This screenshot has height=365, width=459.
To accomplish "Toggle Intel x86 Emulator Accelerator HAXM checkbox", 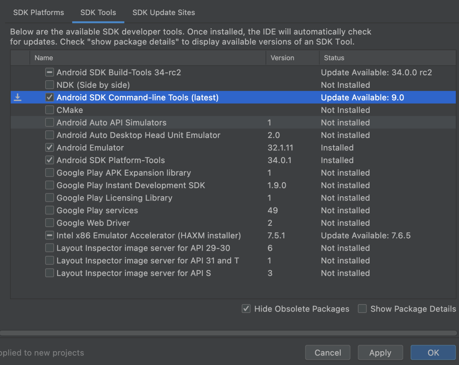I will click(50, 236).
